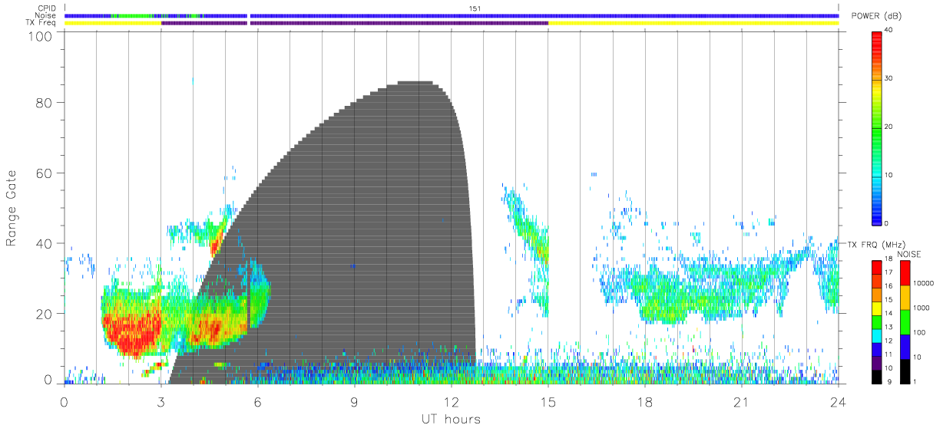Viewport: 943px width, 435px height.
Task: Click the yellow swatch in the TX FRQ legend
Action: point(876,309)
